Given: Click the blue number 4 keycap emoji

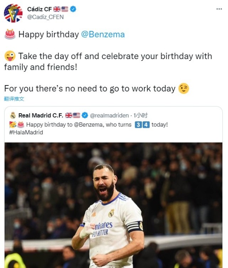Looking at the screenshot, I should (x=146, y=125).
